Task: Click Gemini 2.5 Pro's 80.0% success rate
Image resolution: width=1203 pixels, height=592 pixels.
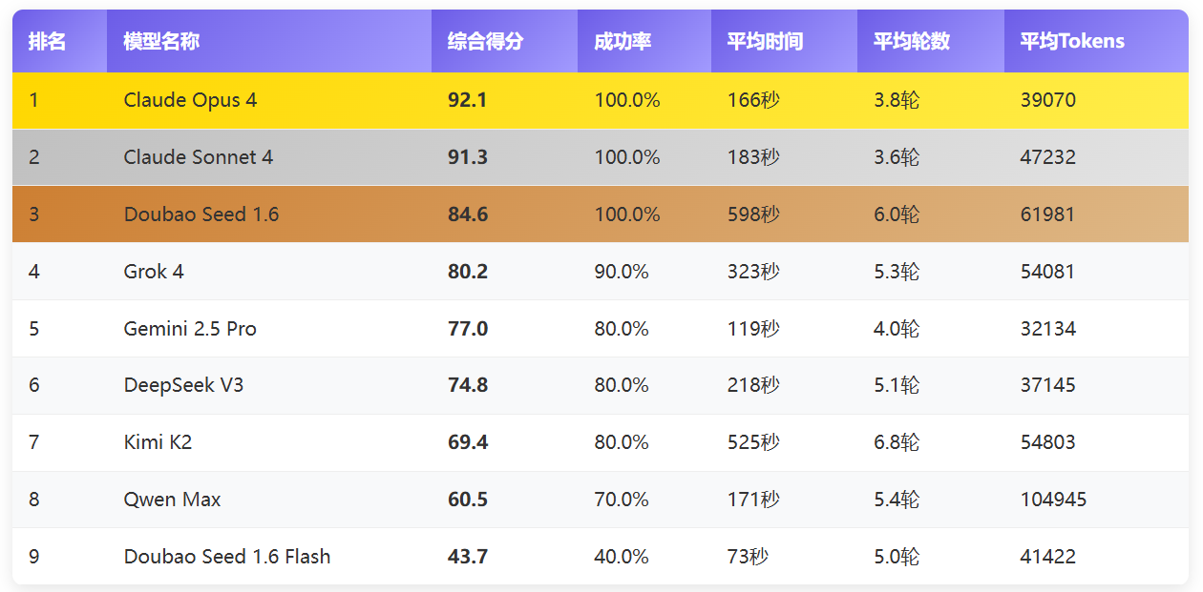Action: coord(622,329)
